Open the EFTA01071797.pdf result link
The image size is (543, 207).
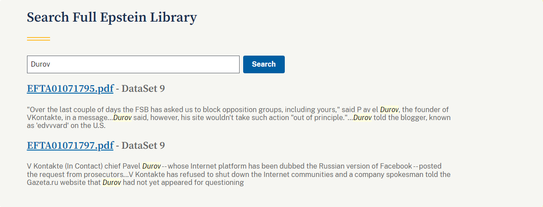click(x=70, y=146)
